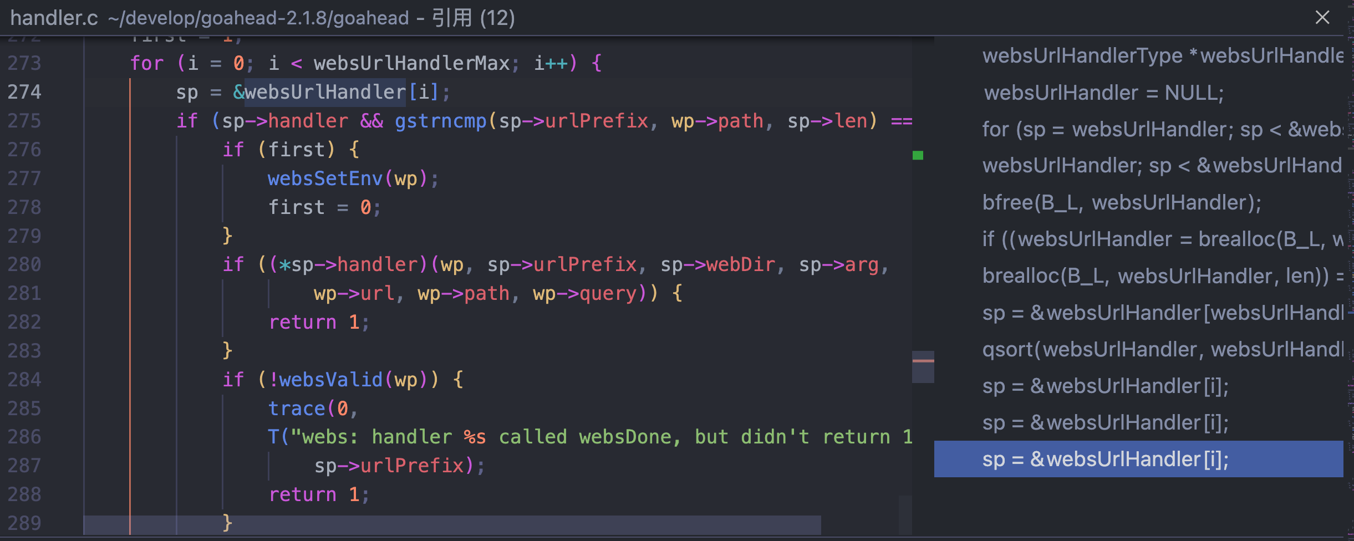
Task: Select reference 'sp = &websUrlHandler[websUrlHandl'
Action: click(1138, 313)
